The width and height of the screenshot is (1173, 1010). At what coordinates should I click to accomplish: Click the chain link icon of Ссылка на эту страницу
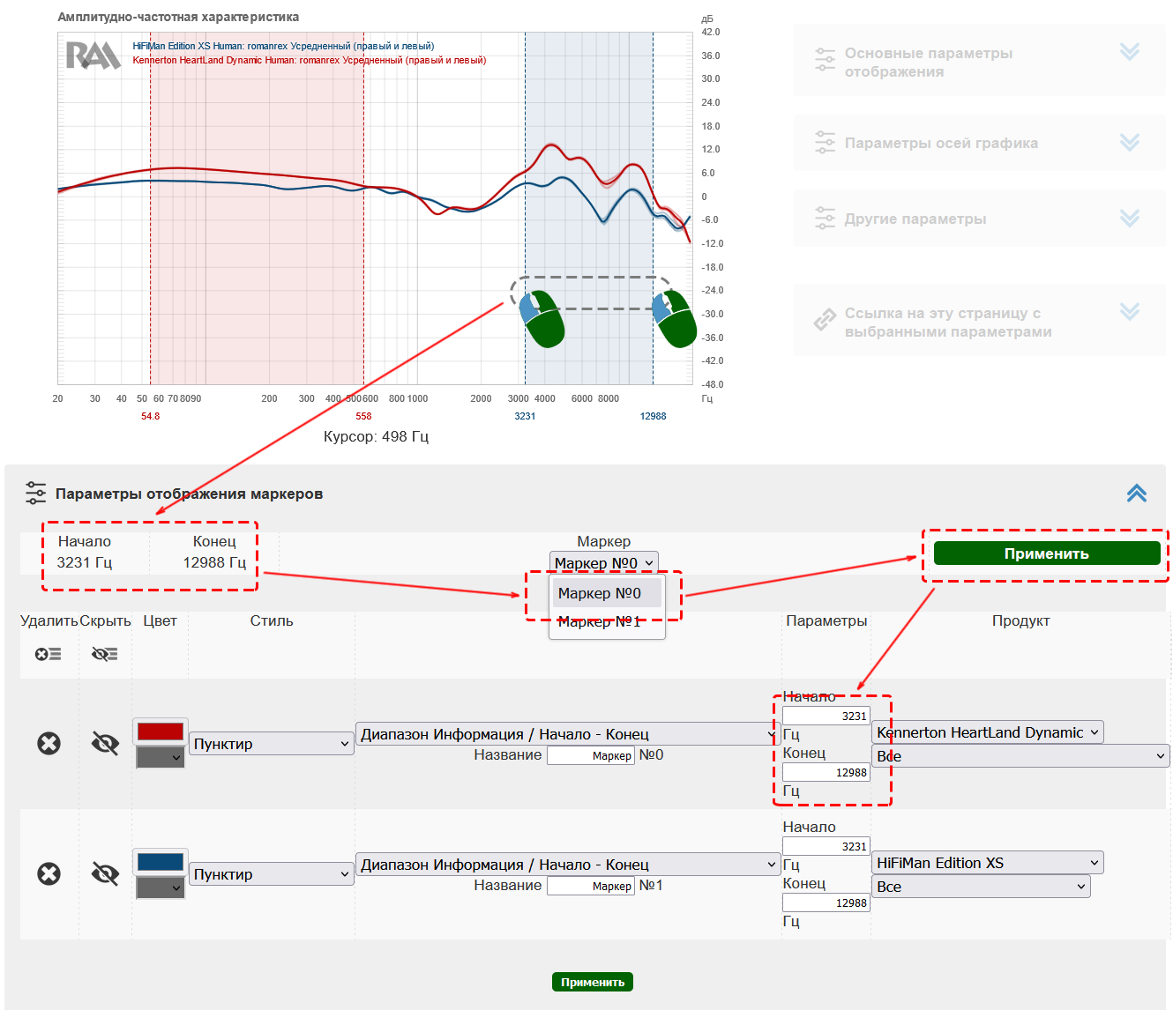825,319
